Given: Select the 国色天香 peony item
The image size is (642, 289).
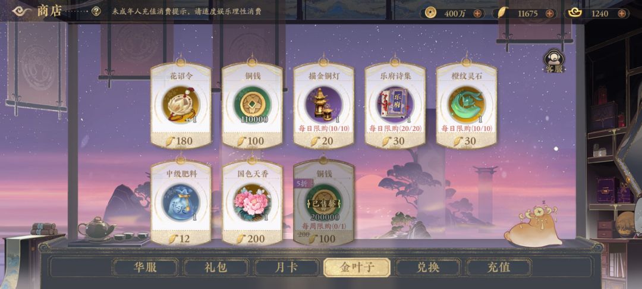Looking at the screenshot, I should (252, 203).
